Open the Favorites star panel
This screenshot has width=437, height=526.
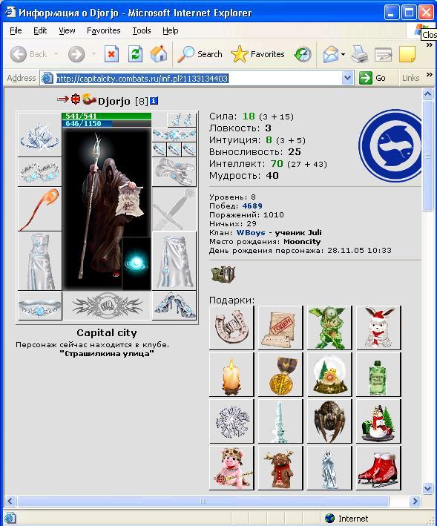click(257, 54)
